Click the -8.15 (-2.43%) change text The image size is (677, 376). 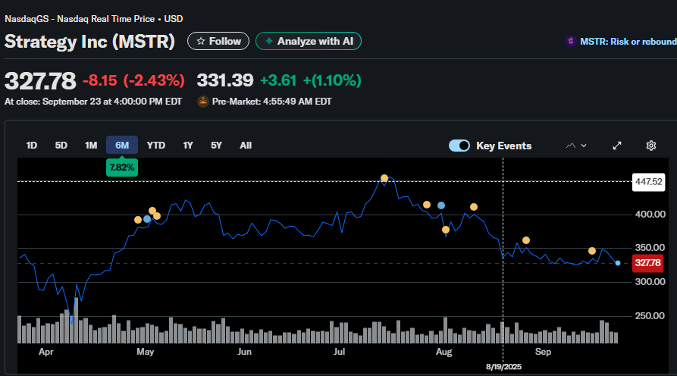click(x=133, y=80)
